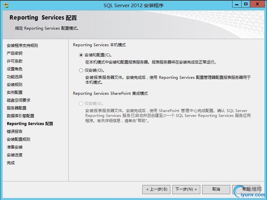The image size is (267, 200).
Task: Open the 错误报告 step in sidebar
Action: click(14, 132)
